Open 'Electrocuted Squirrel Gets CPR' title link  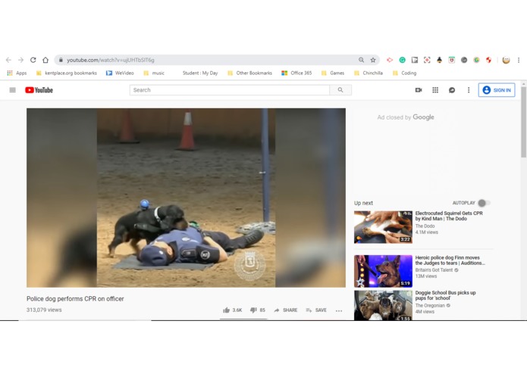tap(449, 216)
